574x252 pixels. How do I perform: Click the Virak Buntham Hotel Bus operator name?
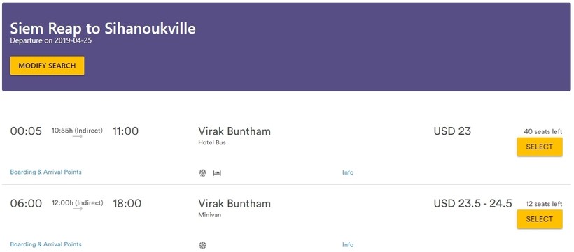tap(234, 131)
